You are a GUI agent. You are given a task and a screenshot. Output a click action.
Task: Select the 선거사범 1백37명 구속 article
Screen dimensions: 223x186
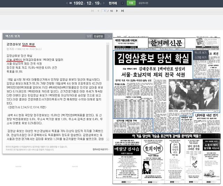[133, 126]
